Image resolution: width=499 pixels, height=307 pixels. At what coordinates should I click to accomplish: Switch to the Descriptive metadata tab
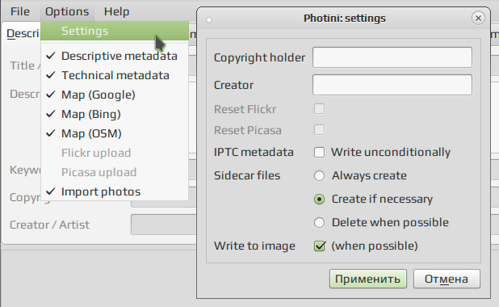pyautogui.click(x=23, y=33)
